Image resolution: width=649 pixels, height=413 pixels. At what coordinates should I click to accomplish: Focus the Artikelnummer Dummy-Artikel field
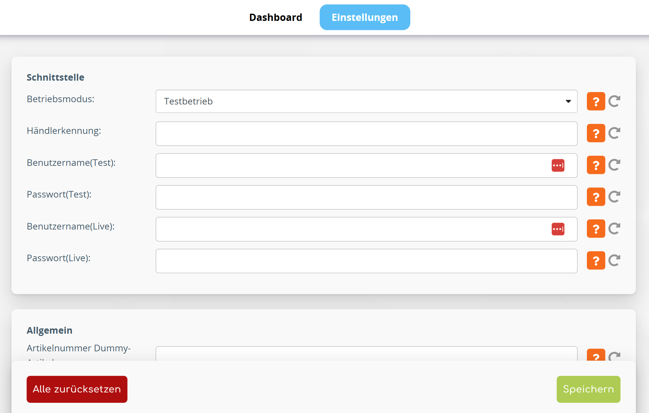coord(366,354)
